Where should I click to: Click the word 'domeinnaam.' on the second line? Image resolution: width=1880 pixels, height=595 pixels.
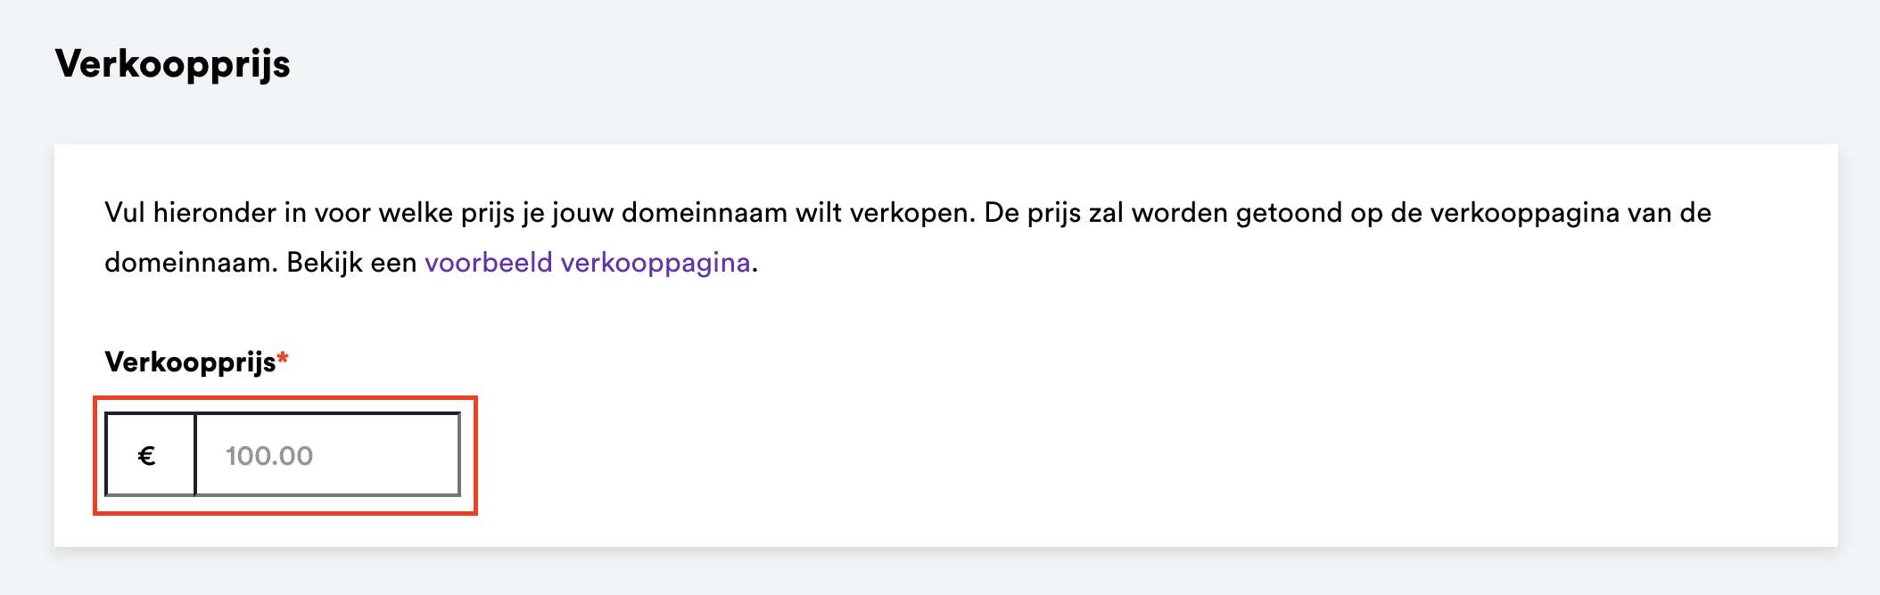click(x=191, y=264)
